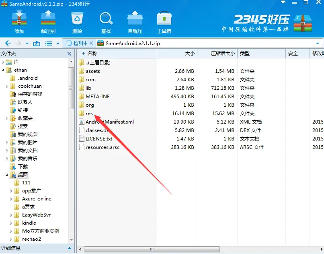Viewport: 324px width, 254px height.
Task: Go back with the left arrow button
Action: coord(8,43)
